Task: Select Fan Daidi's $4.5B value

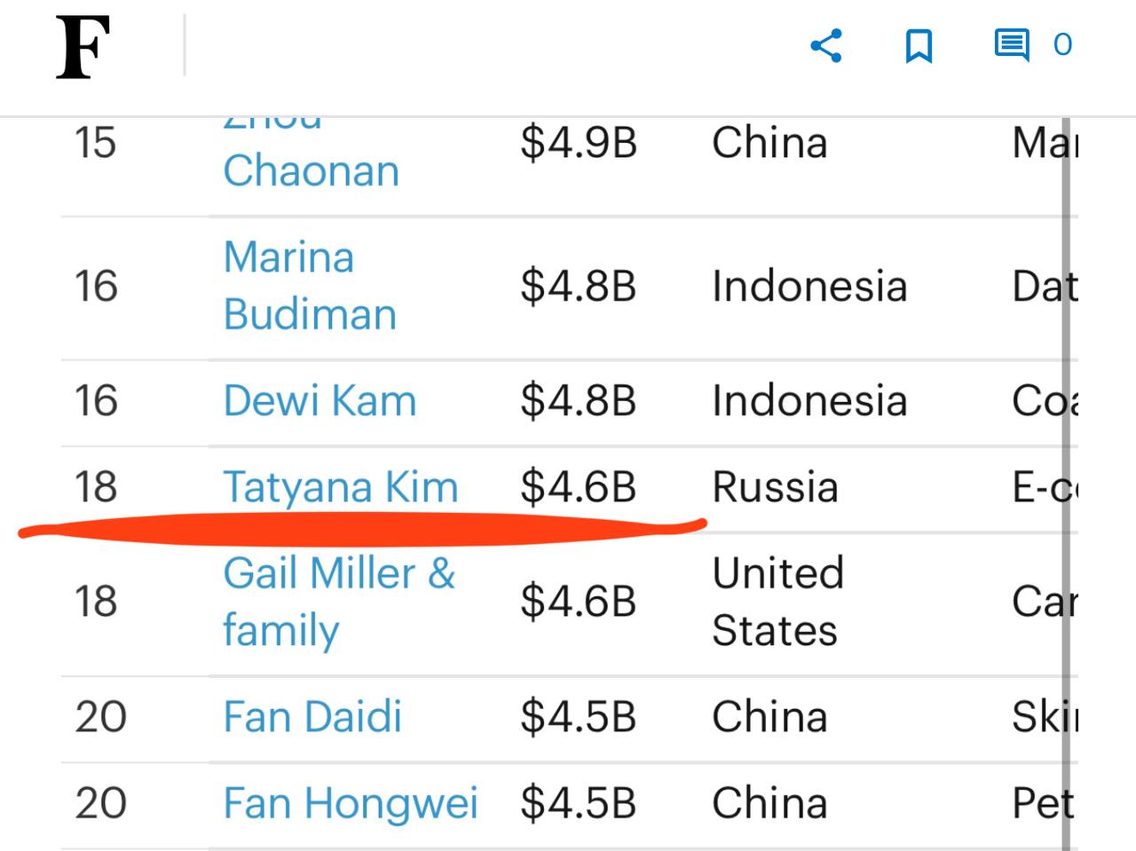Action: [579, 717]
